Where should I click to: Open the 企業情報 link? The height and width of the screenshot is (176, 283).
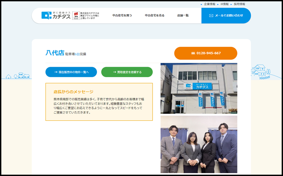[210, 4]
